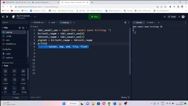Click the cloud sync status icon
The width and height of the screenshot is (188, 106).
click(35, 17)
